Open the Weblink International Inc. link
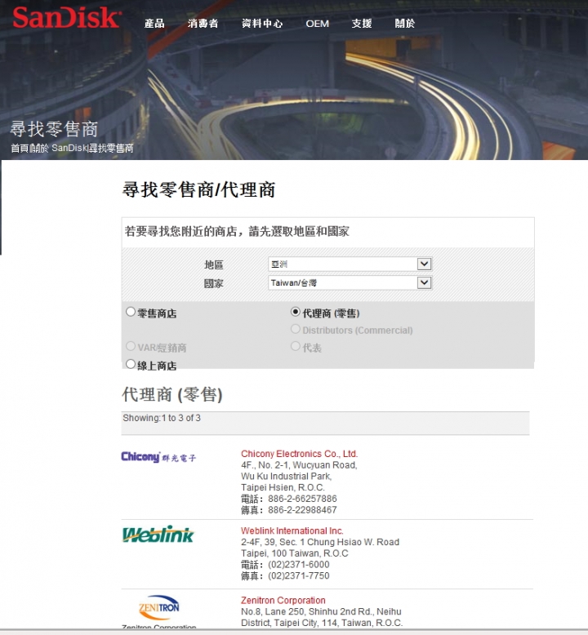Image resolution: width=588 pixels, height=635 pixels. tap(292, 531)
